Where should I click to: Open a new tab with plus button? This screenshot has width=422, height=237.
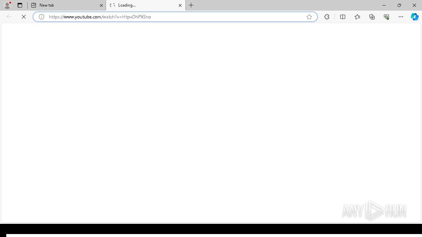tap(191, 5)
